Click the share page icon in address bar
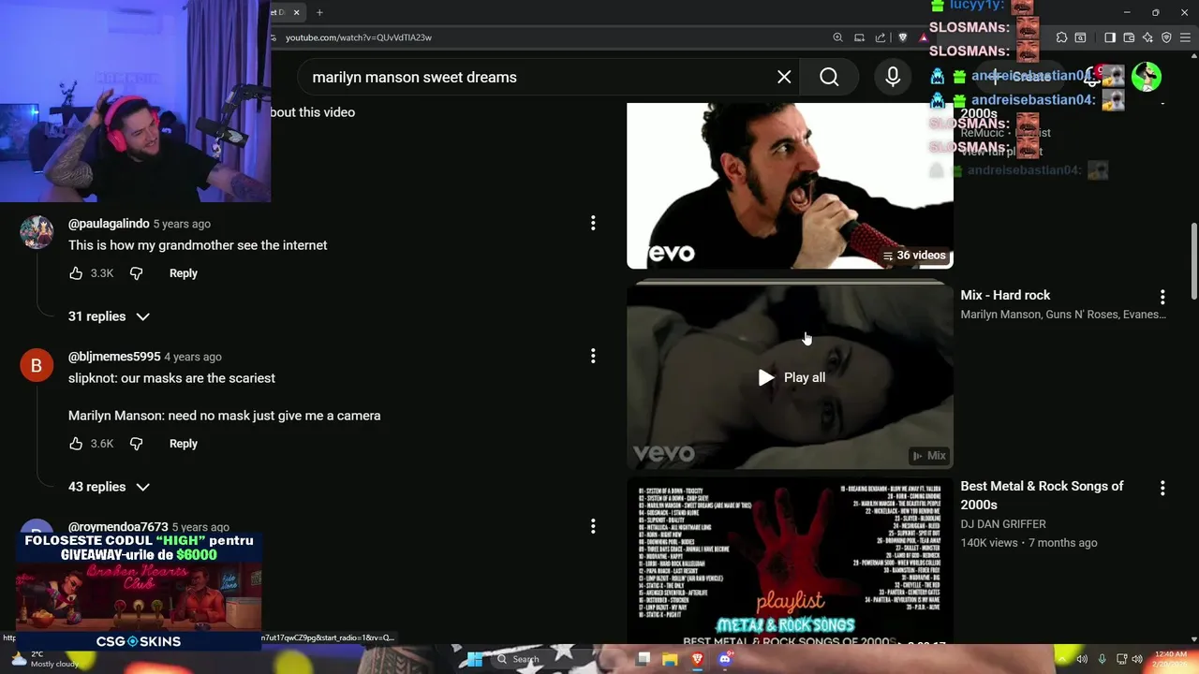Viewport: 1199px width, 674px height. click(881, 37)
